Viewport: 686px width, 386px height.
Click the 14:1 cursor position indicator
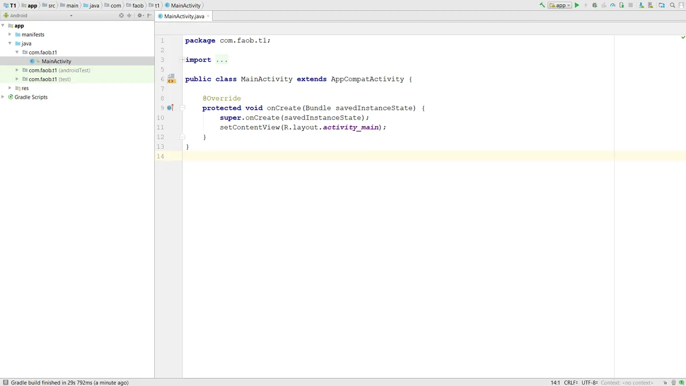pos(555,383)
